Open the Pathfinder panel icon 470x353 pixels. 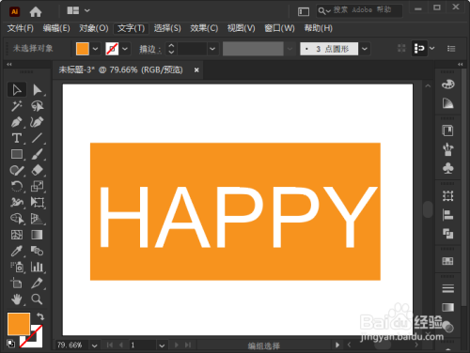click(447, 234)
